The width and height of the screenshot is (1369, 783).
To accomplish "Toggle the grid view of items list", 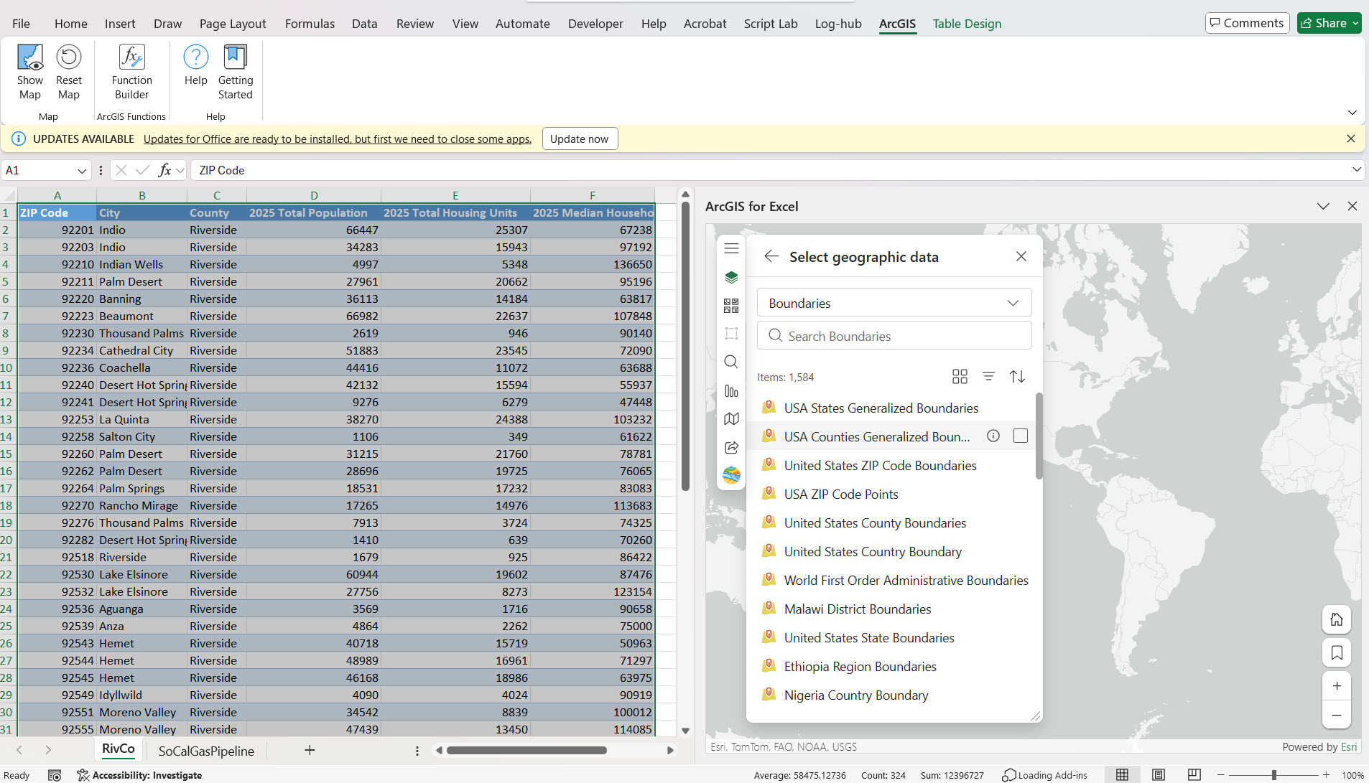I will 960,377.
